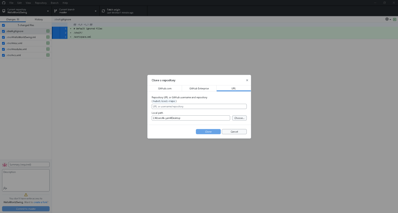
Task: Click the Choose... local path button
Action: pyautogui.click(x=239, y=118)
